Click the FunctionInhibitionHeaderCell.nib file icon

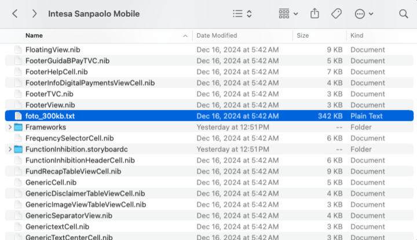coord(18,160)
